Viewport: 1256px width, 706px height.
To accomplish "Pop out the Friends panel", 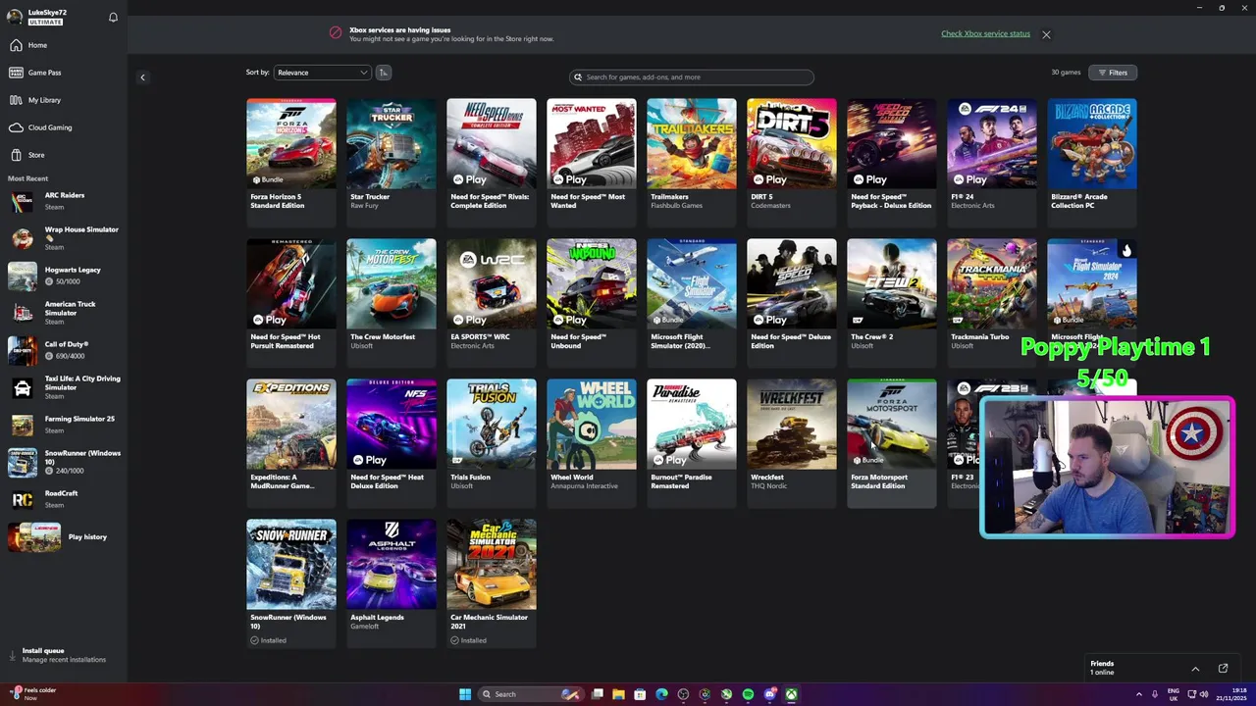I will [1223, 669].
